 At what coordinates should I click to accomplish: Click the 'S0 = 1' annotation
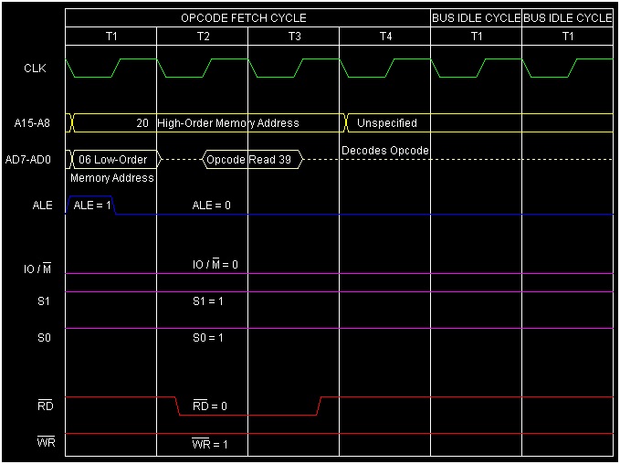coord(207,338)
